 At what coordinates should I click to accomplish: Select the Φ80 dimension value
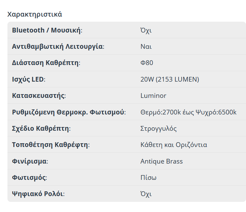147,63
